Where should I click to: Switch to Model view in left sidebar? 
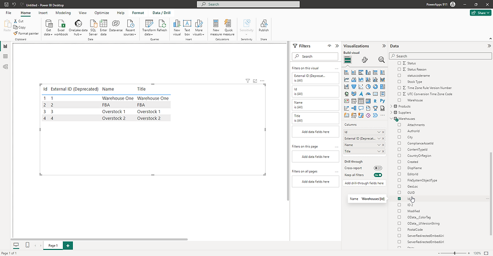coord(6,67)
